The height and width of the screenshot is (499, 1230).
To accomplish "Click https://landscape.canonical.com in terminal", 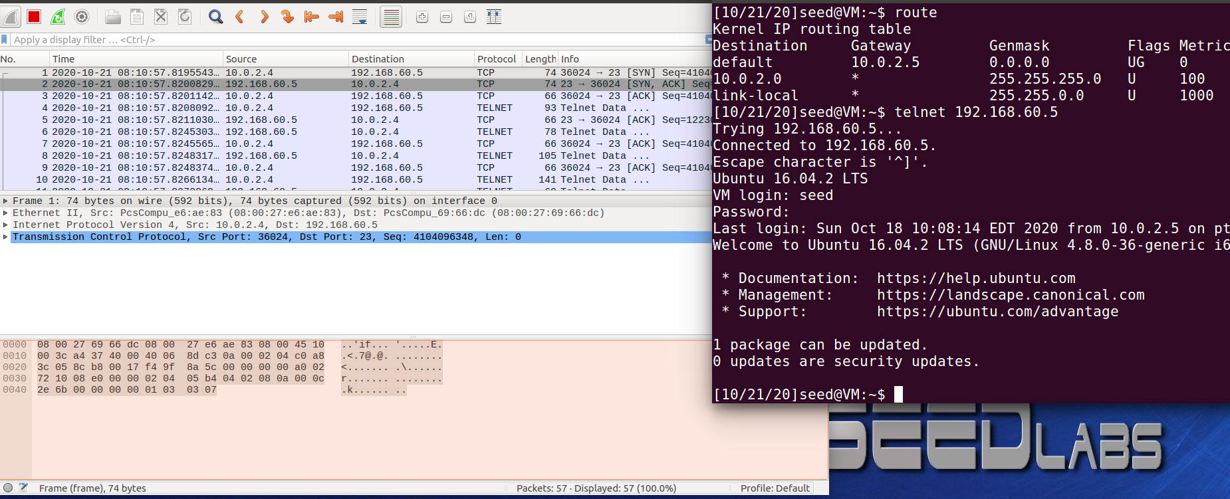I will pos(1011,295).
